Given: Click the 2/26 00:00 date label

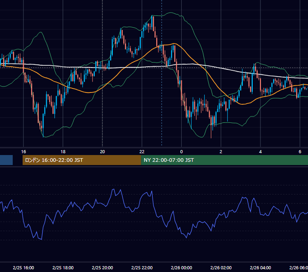Looking at the screenshot, I should tap(181, 267).
